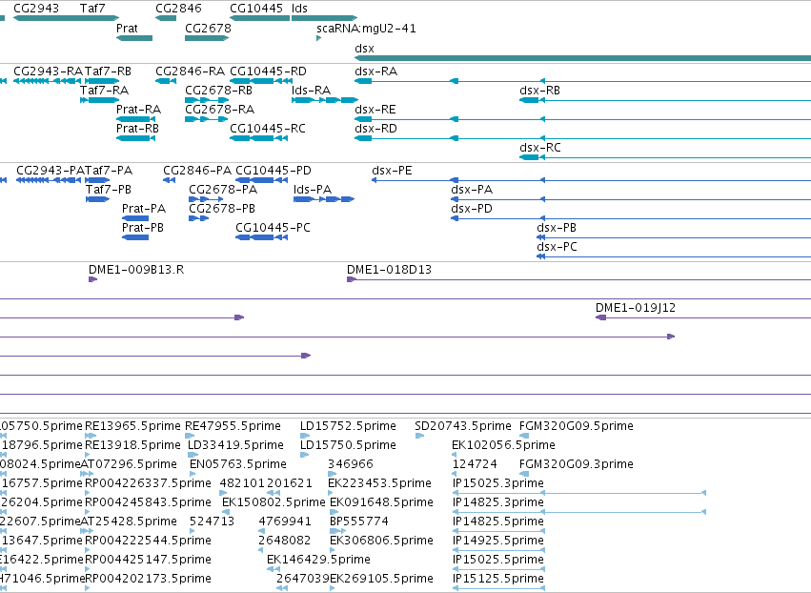Viewport: 811px width, 593px height.
Task: Select the Taf7-RB transcript
Action: [x=102, y=81]
